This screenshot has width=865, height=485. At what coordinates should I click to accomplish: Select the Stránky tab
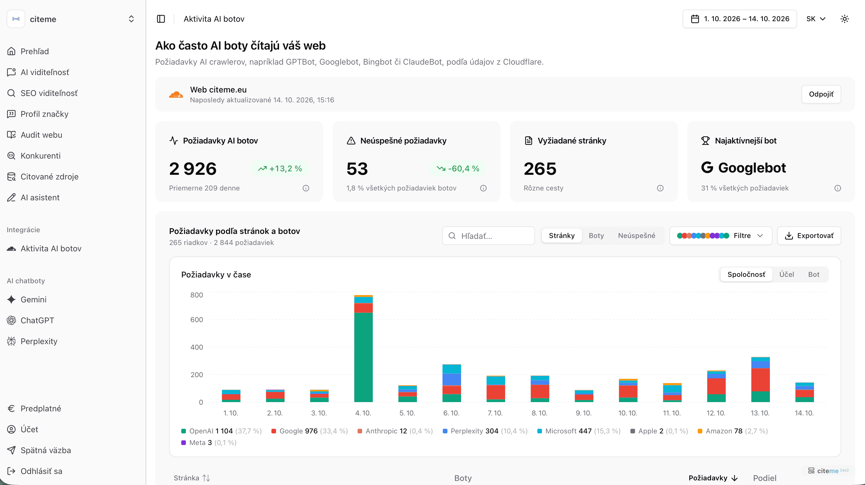(x=561, y=236)
